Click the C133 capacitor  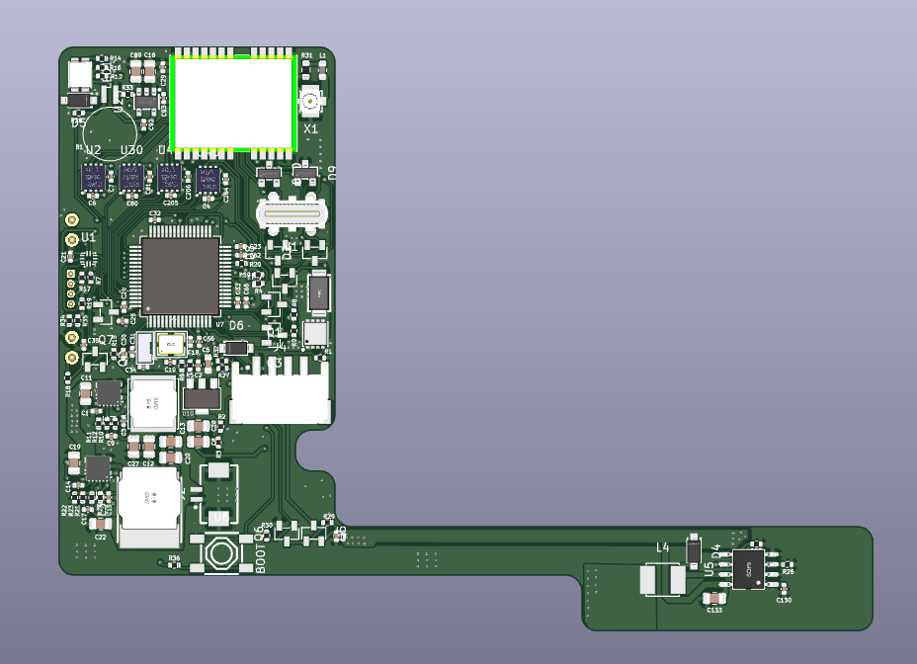[x=714, y=599]
